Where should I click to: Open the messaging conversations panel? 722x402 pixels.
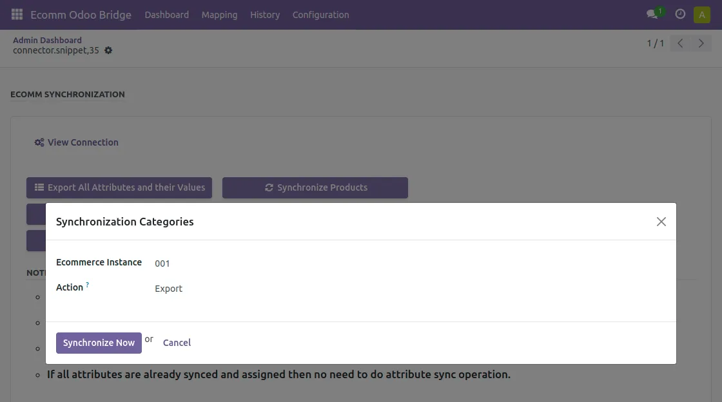pos(652,14)
